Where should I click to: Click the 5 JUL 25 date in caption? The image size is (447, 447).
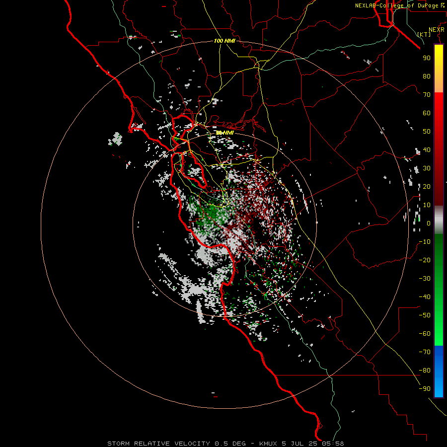pyautogui.click(x=299, y=444)
